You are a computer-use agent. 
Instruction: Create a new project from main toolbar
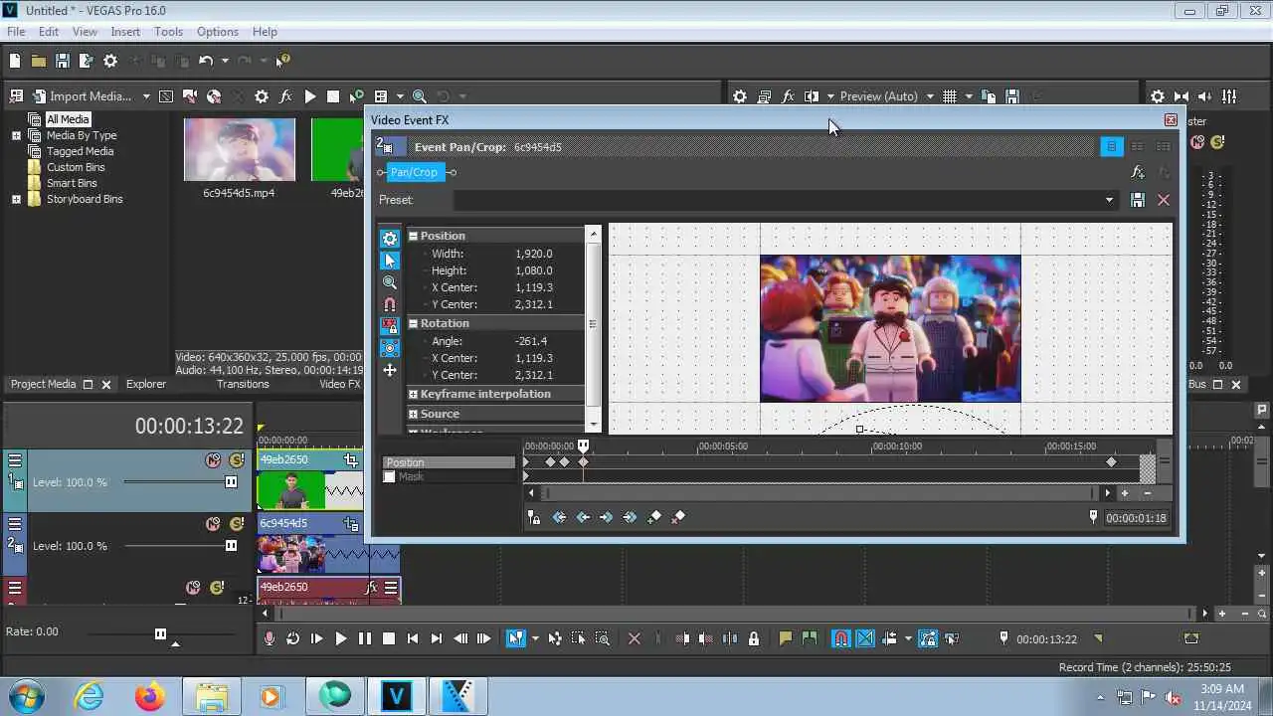click(x=15, y=61)
